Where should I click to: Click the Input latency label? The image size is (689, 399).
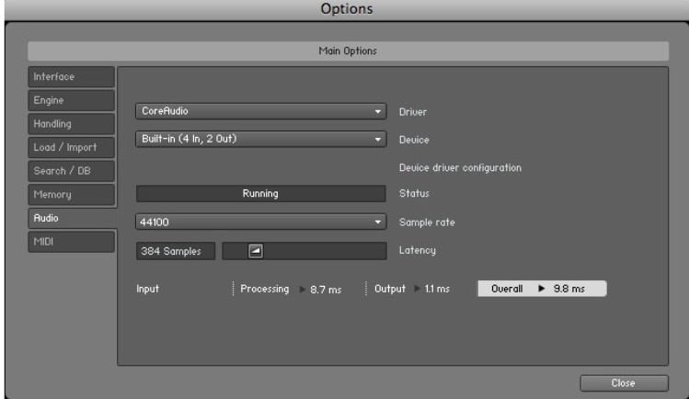(147, 289)
